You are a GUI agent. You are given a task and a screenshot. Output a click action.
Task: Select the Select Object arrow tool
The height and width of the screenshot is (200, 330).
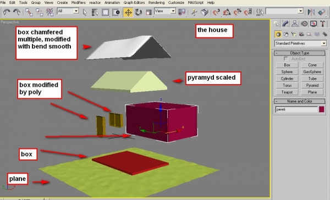[x=85, y=13]
